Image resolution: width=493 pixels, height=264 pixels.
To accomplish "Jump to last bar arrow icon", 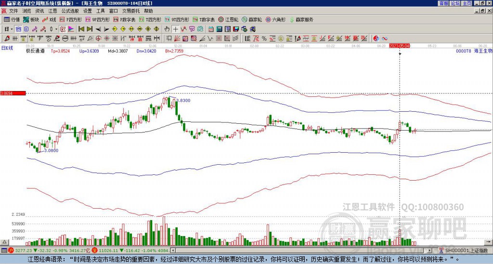I will pos(89,29).
